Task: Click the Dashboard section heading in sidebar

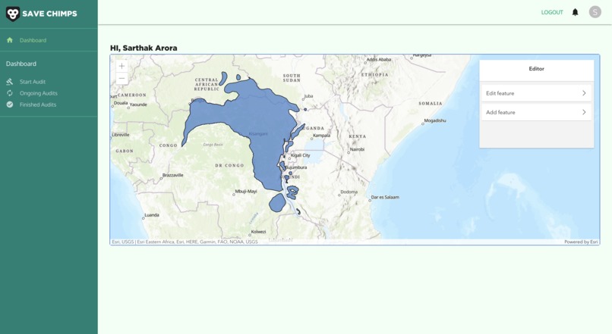Action: coord(21,64)
